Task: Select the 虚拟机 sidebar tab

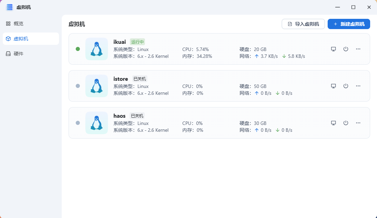Action: point(21,39)
